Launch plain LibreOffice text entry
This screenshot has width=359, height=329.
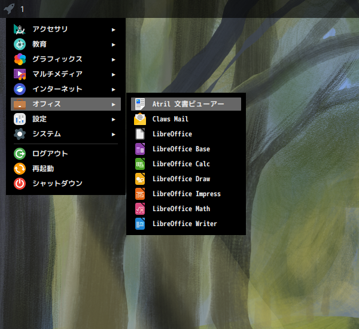172,134
